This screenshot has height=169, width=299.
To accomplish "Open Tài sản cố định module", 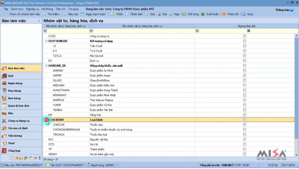I will [x=21, y=128].
